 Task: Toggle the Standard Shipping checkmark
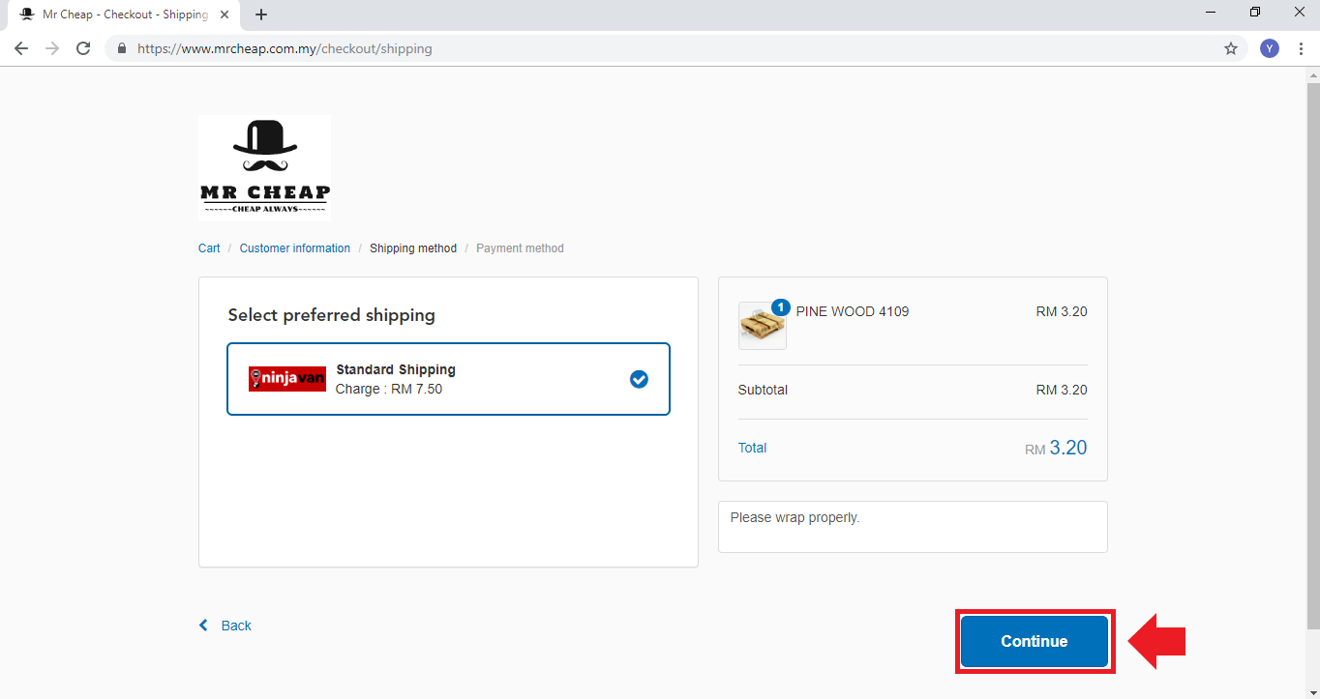[x=639, y=379]
